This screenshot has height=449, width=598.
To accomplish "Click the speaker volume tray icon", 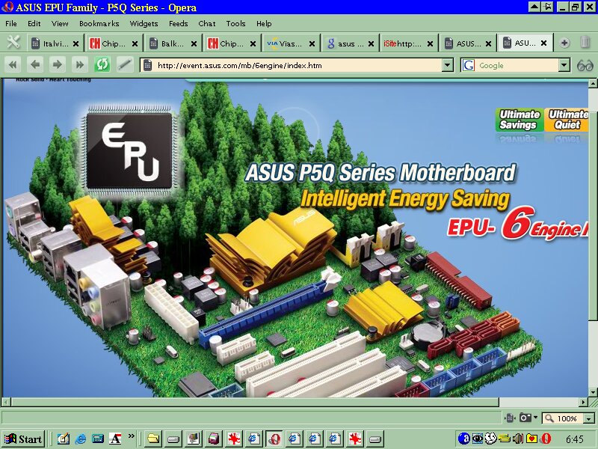I will (517, 439).
